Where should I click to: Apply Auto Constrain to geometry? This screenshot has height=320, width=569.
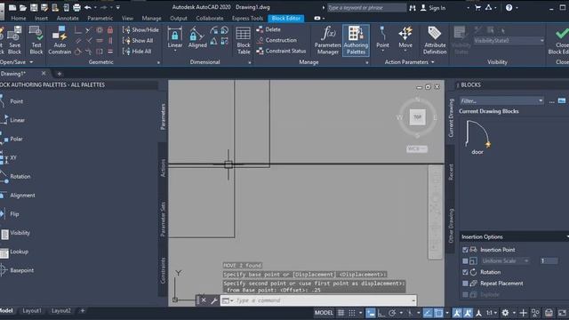tap(60, 40)
